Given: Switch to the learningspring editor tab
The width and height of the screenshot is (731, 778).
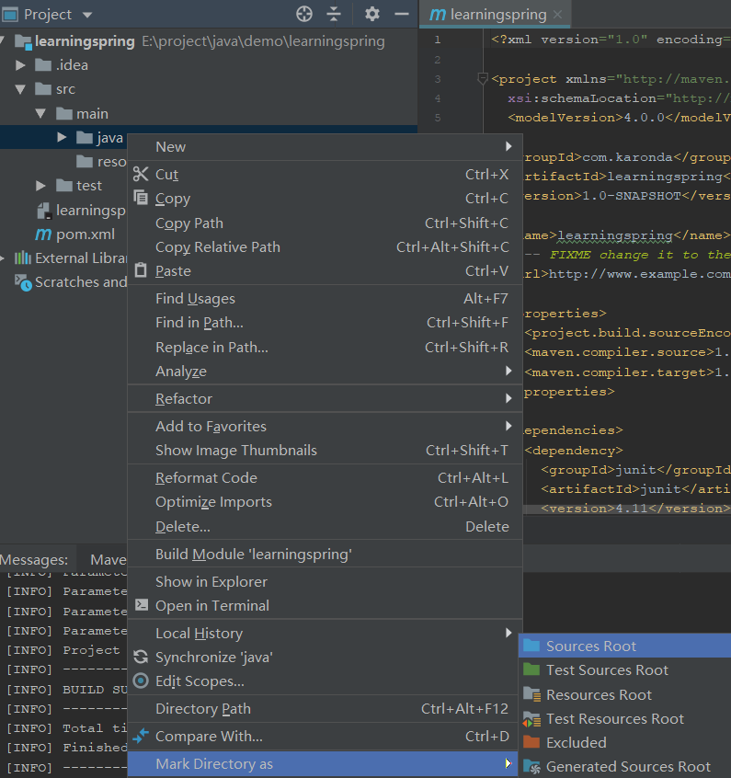Looking at the screenshot, I should click(x=497, y=15).
